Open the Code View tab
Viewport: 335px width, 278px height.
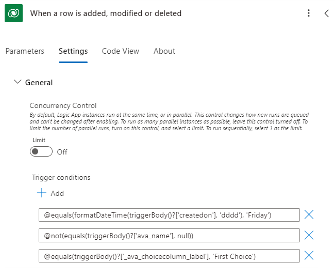pos(121,51)
